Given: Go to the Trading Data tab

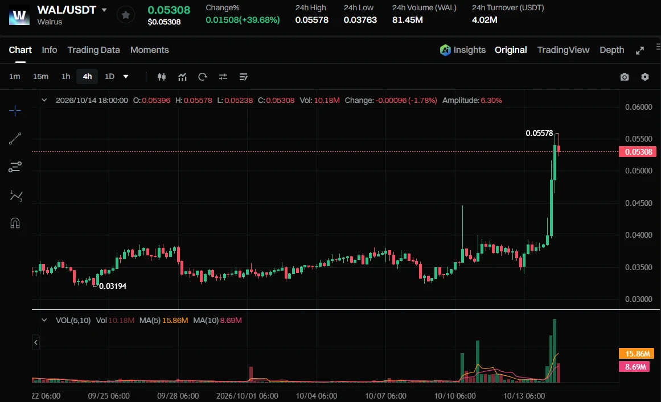Looking at the screenshot, I should tap(93, 49).
